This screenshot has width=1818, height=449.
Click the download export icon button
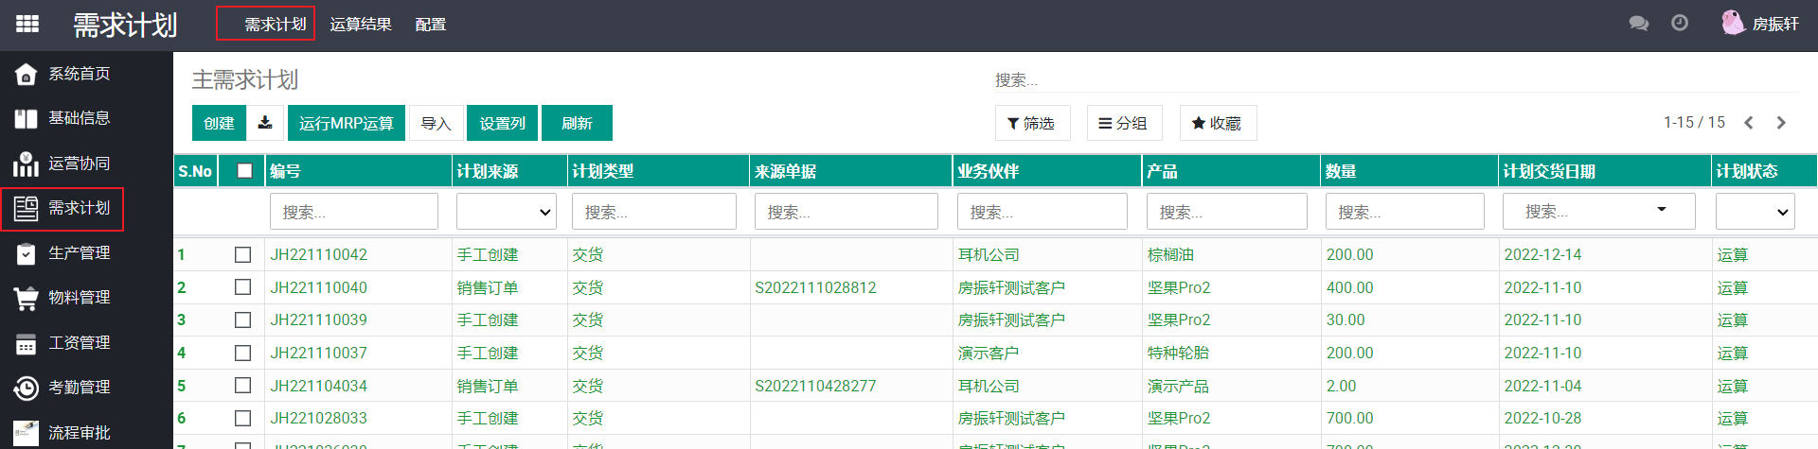pos(265,123)
